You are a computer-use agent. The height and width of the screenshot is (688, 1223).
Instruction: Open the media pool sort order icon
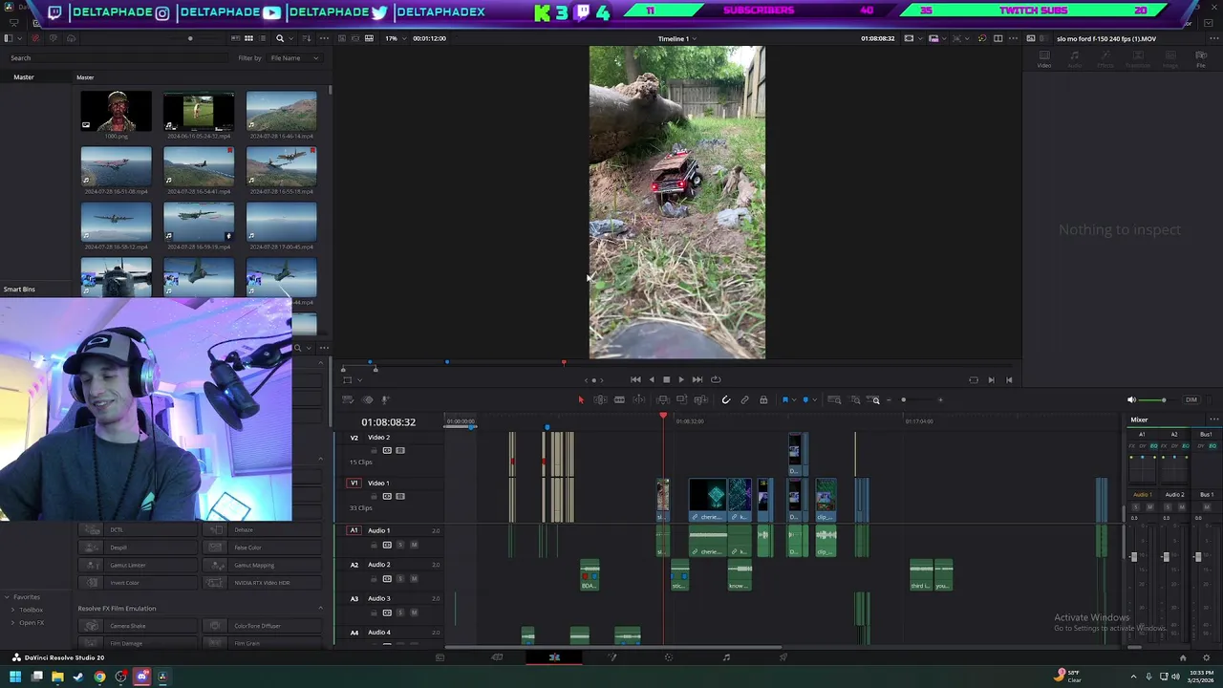307,38
